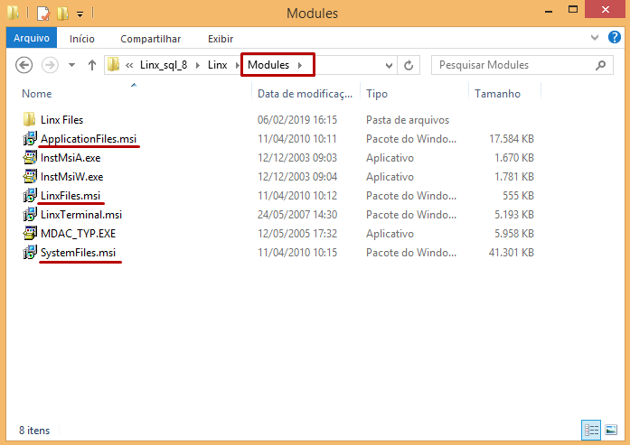Click the ApplicationFiles.msi file name
Image resolution: width=630 pixels, height=445 pixels.
(x=89, y=139)
